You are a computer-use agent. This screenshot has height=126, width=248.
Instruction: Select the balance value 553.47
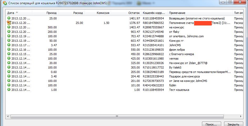tap(135, 45)
